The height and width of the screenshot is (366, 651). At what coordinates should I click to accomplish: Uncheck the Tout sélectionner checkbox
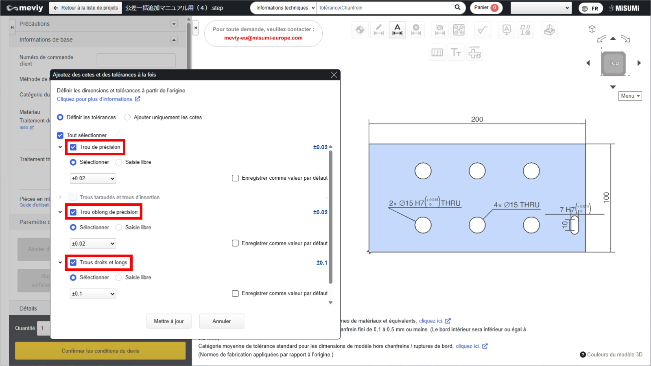coord(60,135)
